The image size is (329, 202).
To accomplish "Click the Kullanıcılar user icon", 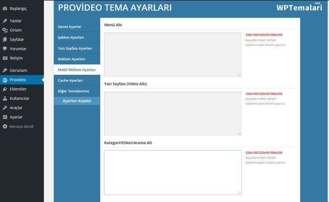I will [5, 99].
